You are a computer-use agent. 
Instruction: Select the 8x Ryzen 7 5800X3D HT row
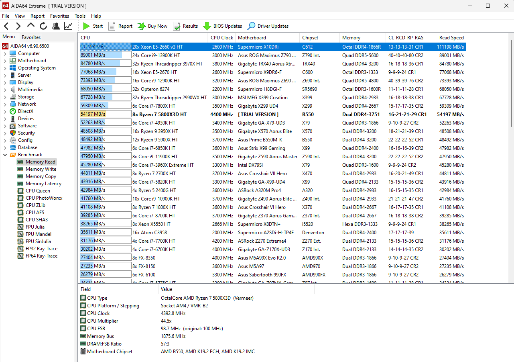pos(273,115)
